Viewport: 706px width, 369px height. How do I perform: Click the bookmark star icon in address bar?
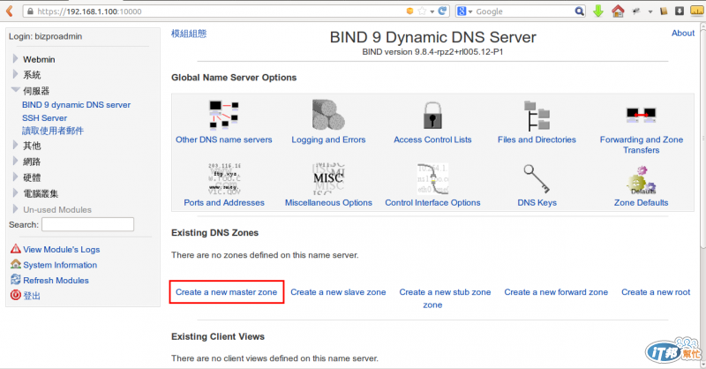coord(422,11)
